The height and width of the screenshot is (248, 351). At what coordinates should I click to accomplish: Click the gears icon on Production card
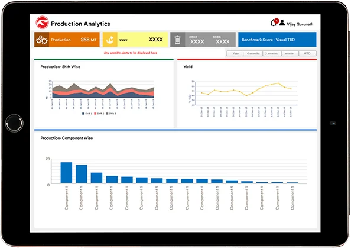(x=41, y=40)
